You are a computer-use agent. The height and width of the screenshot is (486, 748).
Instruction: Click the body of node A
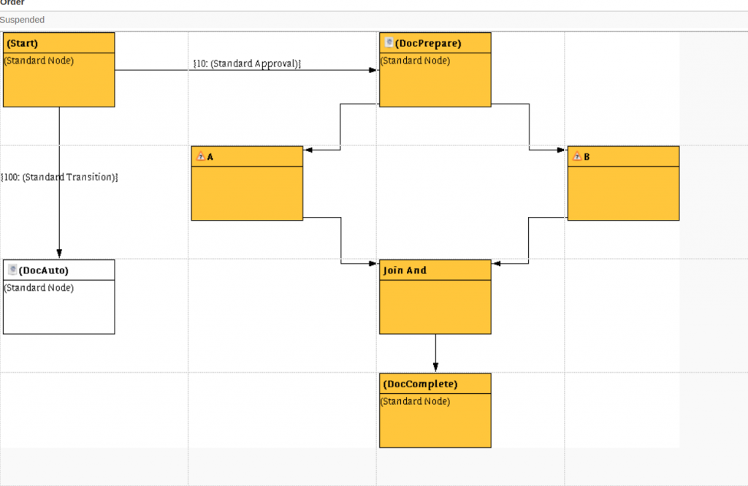click(247, 194)
